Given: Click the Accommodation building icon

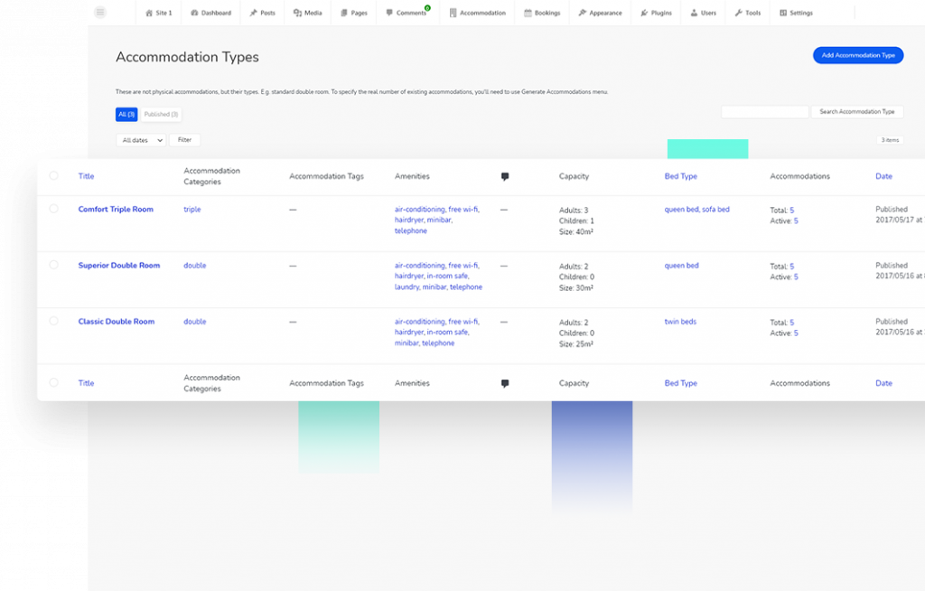Looking at the screenshot, I should point(453,13).
